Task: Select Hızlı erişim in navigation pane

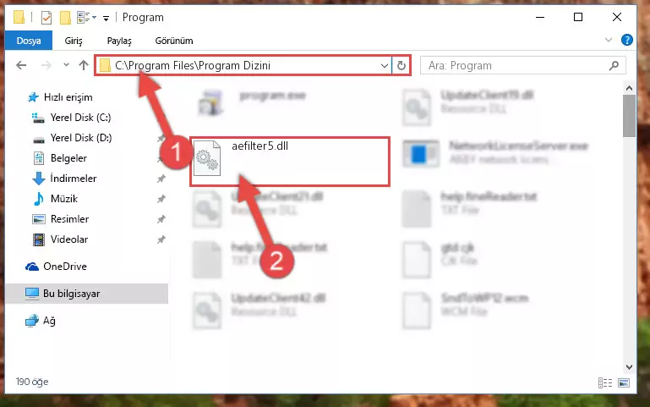Action: 60,97
